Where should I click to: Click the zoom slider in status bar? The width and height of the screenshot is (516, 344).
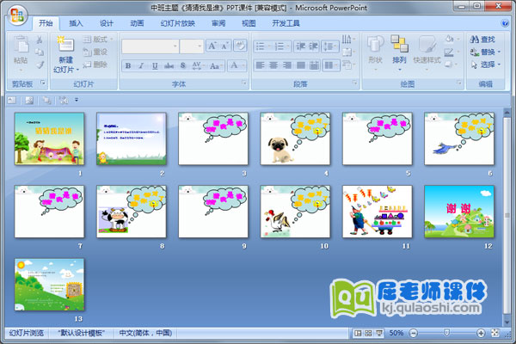pos(446,333)
